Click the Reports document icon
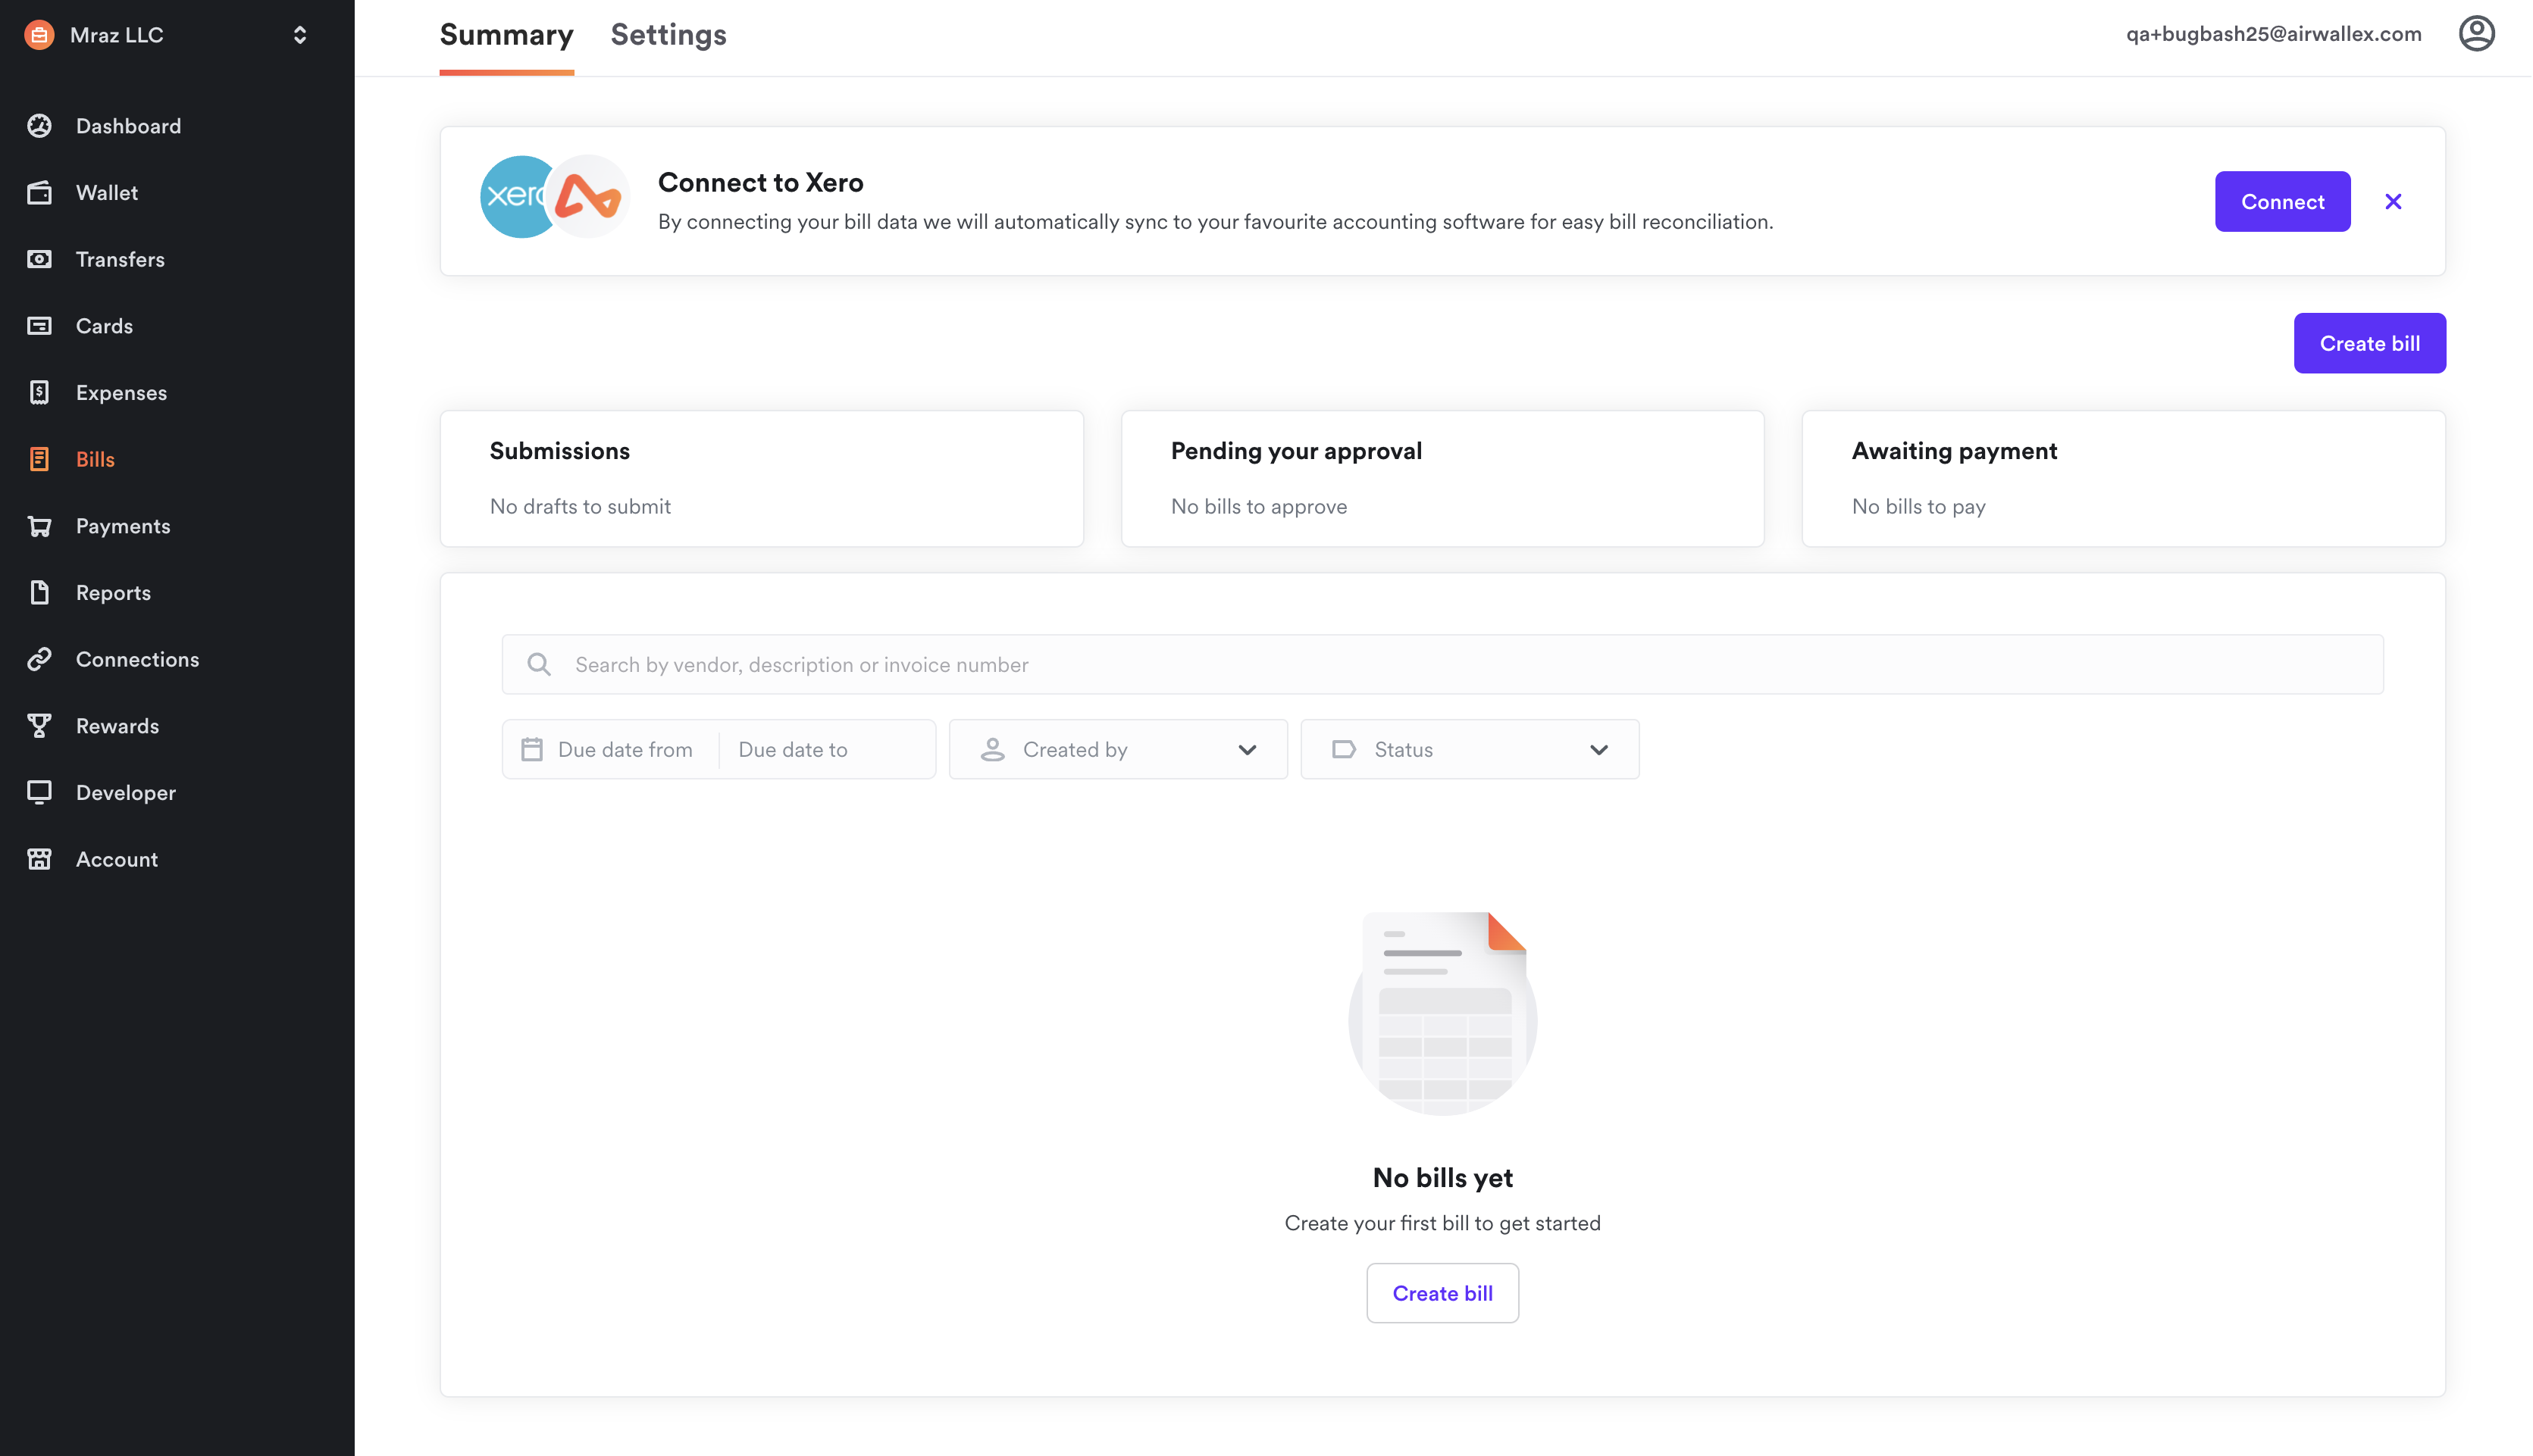Image resolution: width=2533 pixels, height=1456 pixels. tap(39, 592)
